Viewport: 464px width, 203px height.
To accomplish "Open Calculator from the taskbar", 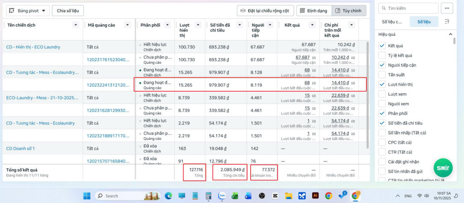I will pyautogui.click(x=209, y=196).
